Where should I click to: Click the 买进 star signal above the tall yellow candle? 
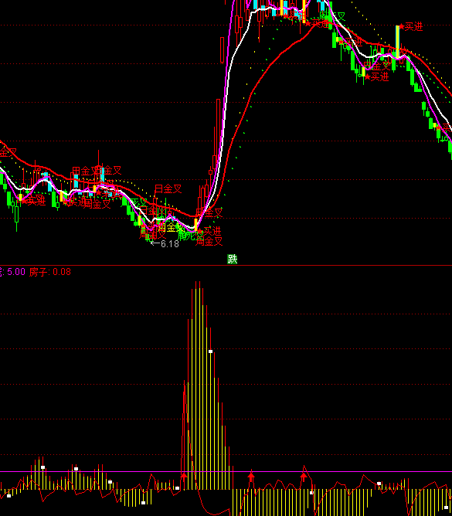[410, 27]
